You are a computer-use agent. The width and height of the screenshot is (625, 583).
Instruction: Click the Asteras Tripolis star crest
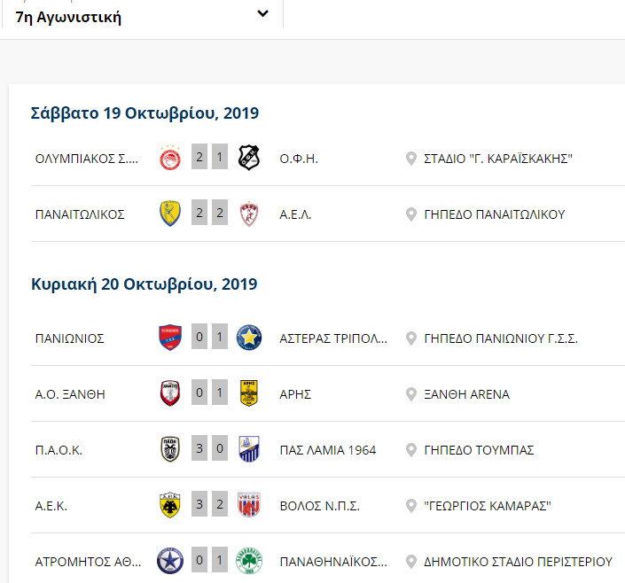pyautogui.click(x=249, y=338)
